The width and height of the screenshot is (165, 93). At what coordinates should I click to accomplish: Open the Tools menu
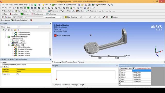(21, 5)
